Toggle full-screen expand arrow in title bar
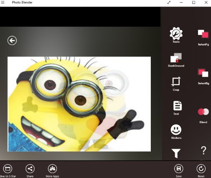The height and width of the screenshot is (178, 211). 169,2
